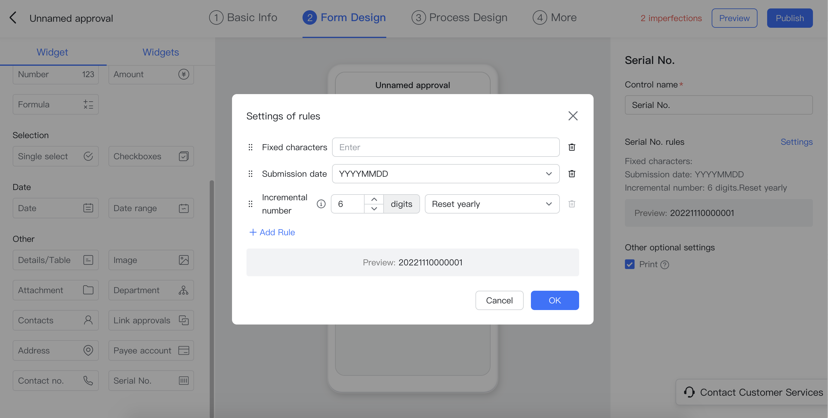Open the Widgets tab

coord(161,52)
